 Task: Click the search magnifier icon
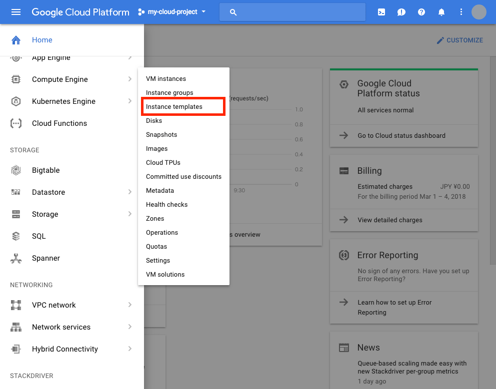[x=233, y=12]
